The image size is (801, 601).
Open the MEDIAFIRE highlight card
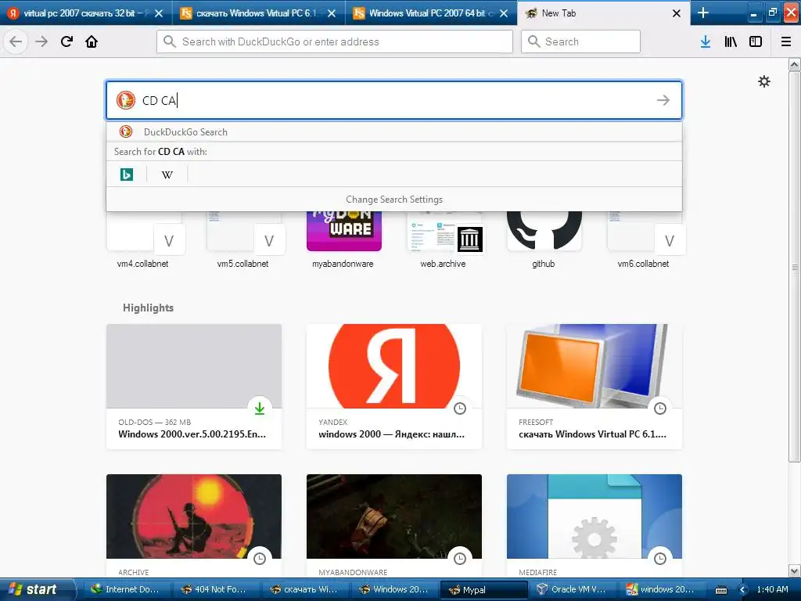point(594,527)
